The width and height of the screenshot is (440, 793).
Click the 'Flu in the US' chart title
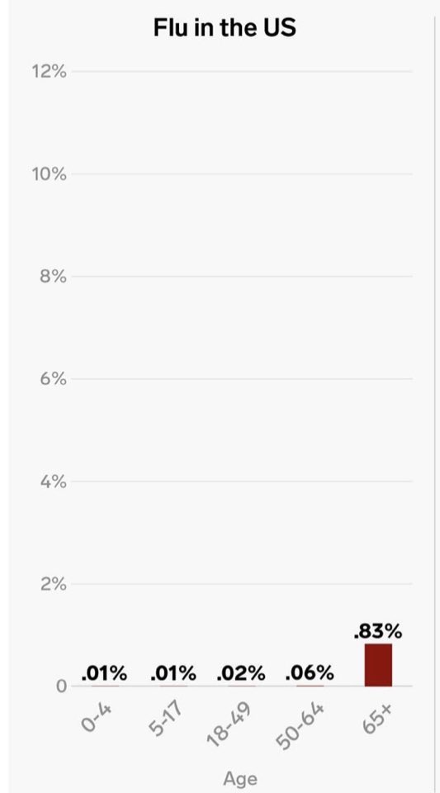click(225, 28)
